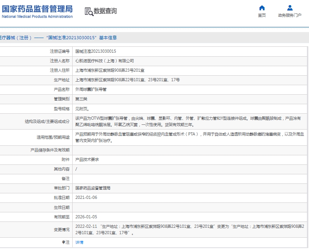Click the slash value in 其他内容 row
Image resolution: width=309 pixels, height=250 pixels.
[x=76, y=169]
